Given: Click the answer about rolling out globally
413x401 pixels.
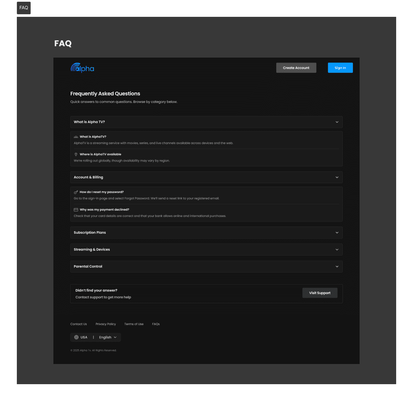Looking at the screenshot, I should point(122,161).
